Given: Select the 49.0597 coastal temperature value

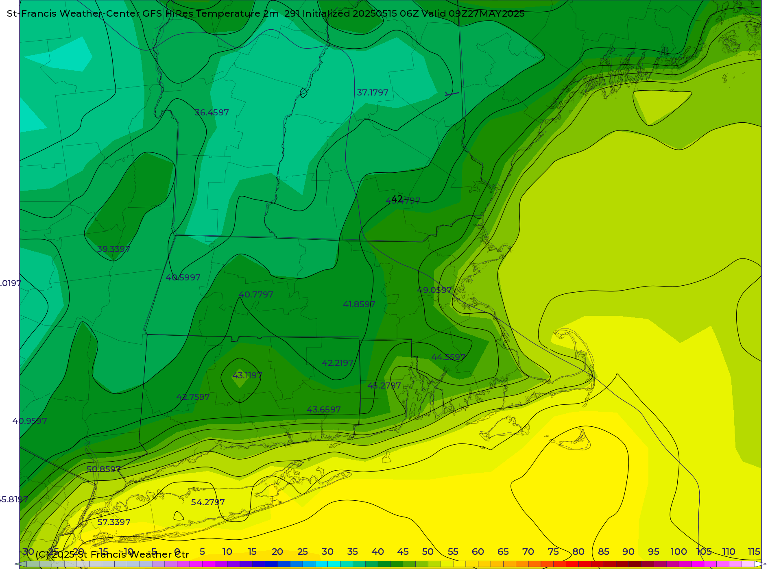Looking at the screenshot, I should coord(434,290).
